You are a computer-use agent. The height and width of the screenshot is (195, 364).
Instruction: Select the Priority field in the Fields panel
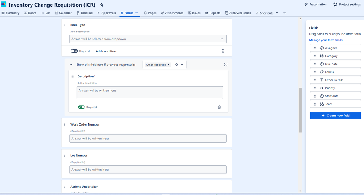point(336,88)
